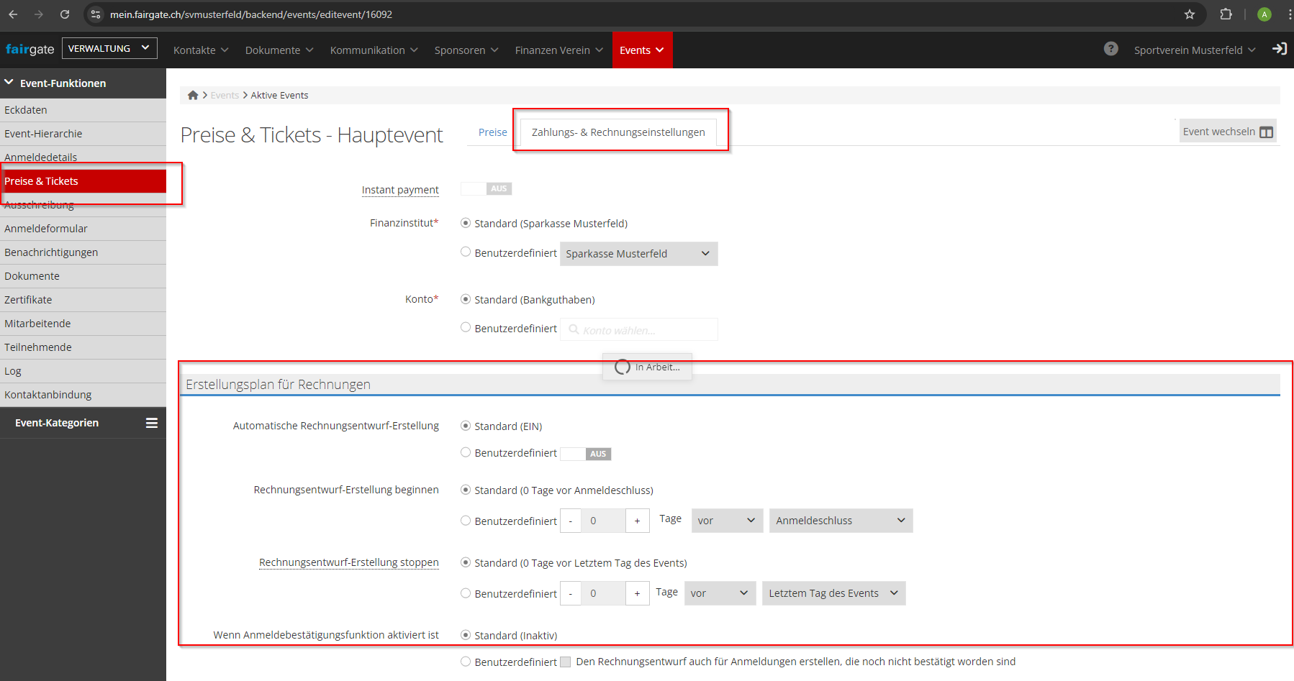This screenshot has width=1294, height=681.
Task: Click the logout icon in top bar
Action: [1279, 49]
